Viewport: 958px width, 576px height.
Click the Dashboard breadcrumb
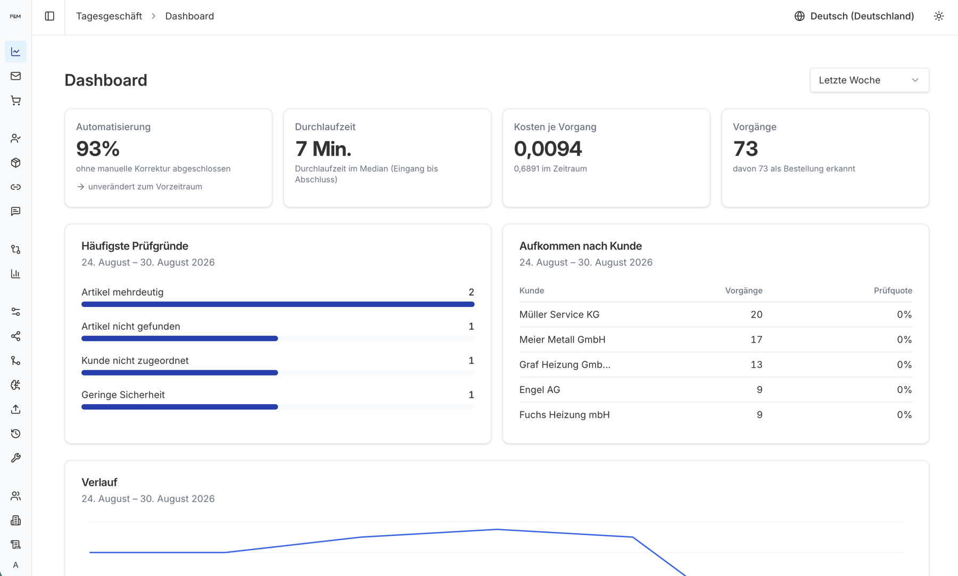[x=189, y=16]
